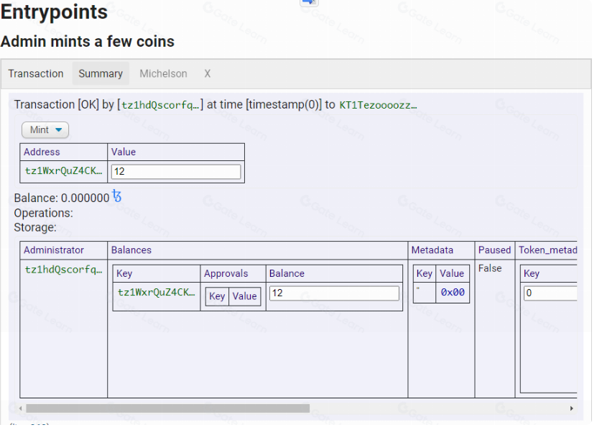Click the Paused value False
The image size is (597, 430).
pyautogui.click(x=490, y=268)
